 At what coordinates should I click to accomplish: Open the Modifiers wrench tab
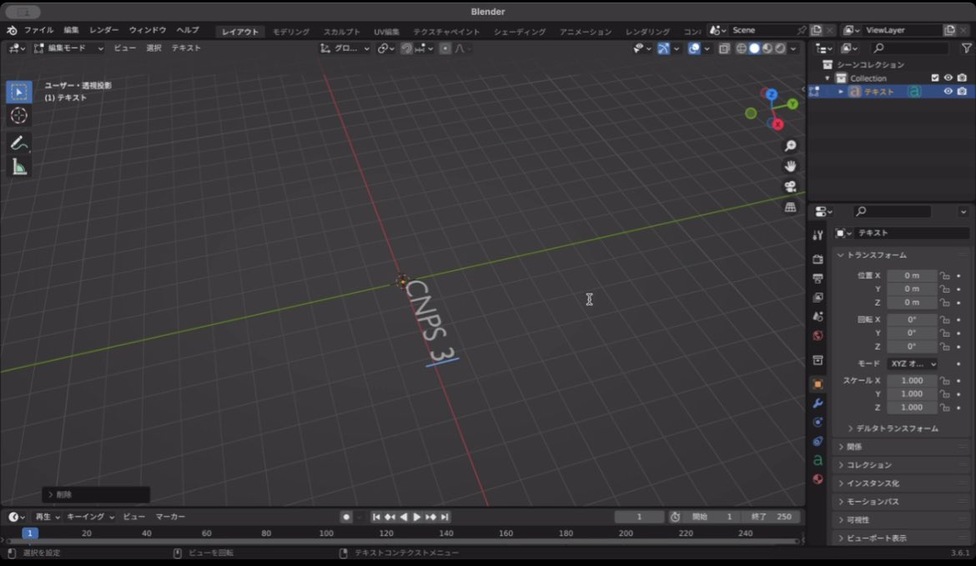(818, 403)
